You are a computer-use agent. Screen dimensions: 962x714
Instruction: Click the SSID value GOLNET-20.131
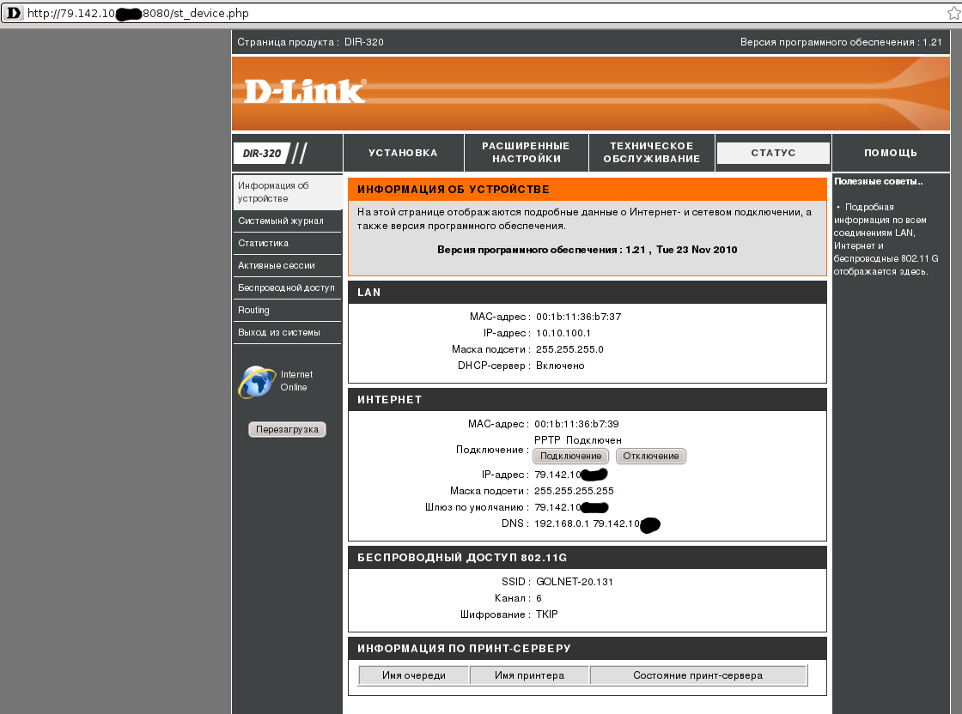point(575,582)
